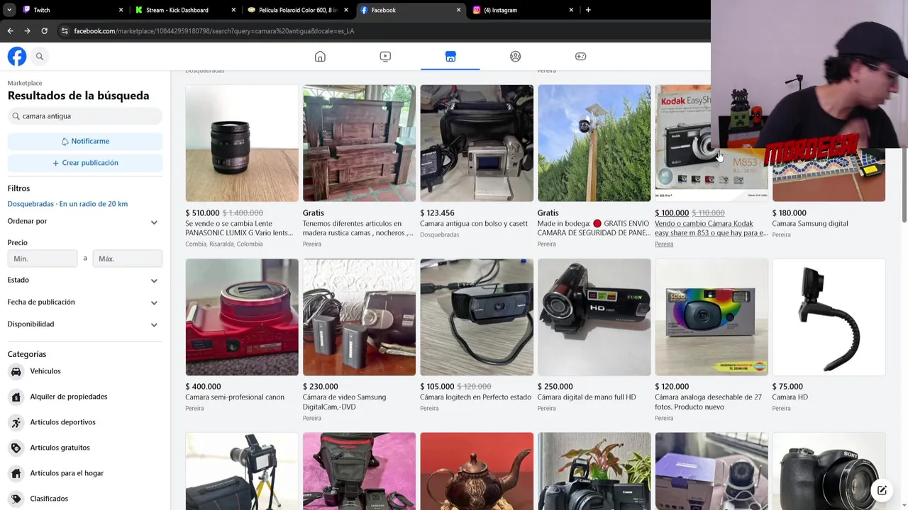This screenshot has height=510, width=908.
Task: Switch to Película Polaroid Color 600 tab
Action: [297, 10]
